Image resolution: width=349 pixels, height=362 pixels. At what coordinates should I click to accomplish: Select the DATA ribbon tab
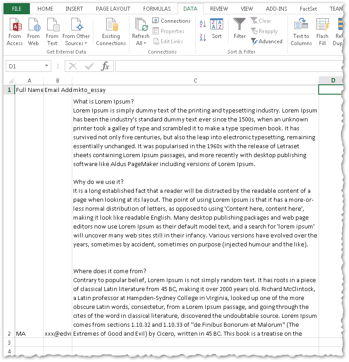(191, 9)
